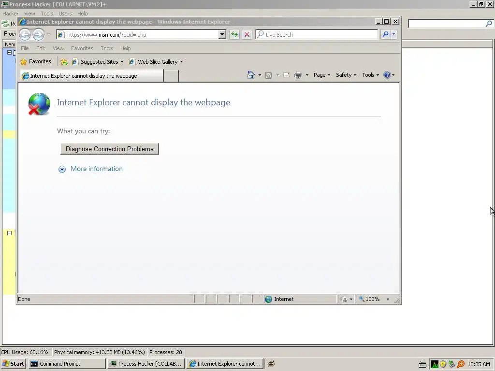Viewport: 495px width, 371px height.
Task: Open the Page command bar menu
Action: click(x=321, y=75)
